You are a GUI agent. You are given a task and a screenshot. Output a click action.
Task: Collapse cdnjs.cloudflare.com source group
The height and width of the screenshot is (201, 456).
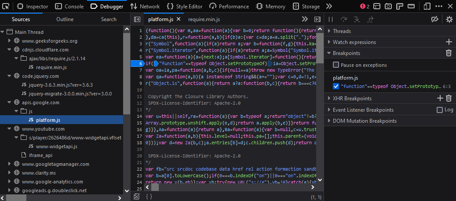[9, 50]
